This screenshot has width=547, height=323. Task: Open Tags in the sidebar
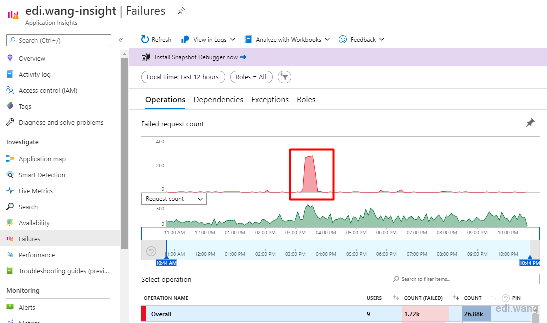(25, 107)
